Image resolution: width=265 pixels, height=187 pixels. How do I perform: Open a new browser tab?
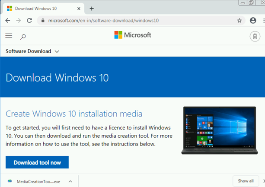[x=92, y=9]
